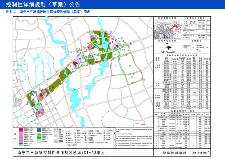Click the 社区养老院 legend symbol
Viewport: 225px width, 159px height.
point(85,138)
